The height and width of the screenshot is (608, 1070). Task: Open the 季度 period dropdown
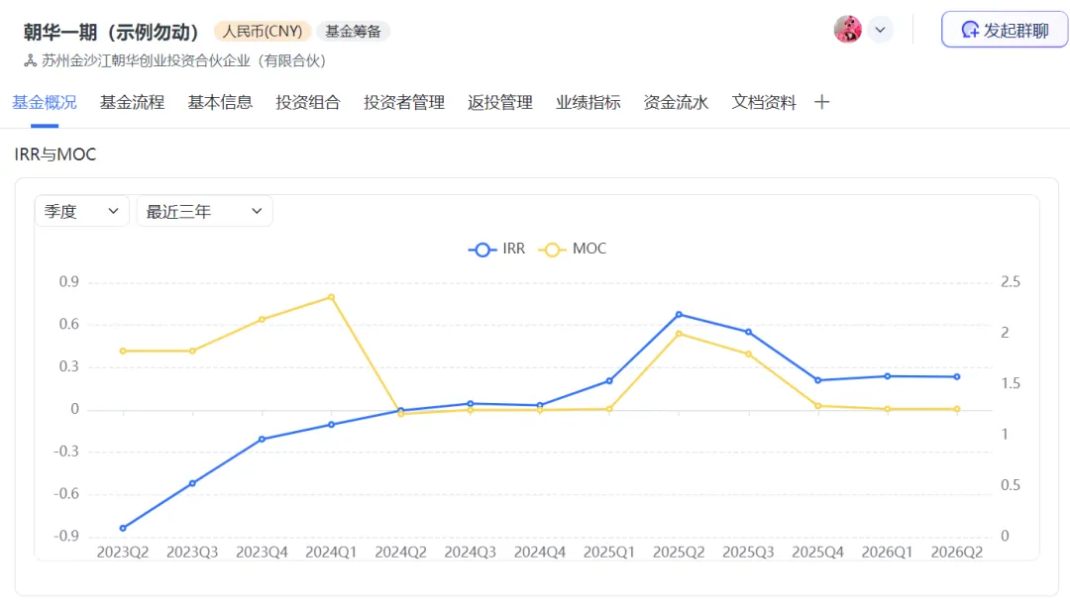(81, 210)
